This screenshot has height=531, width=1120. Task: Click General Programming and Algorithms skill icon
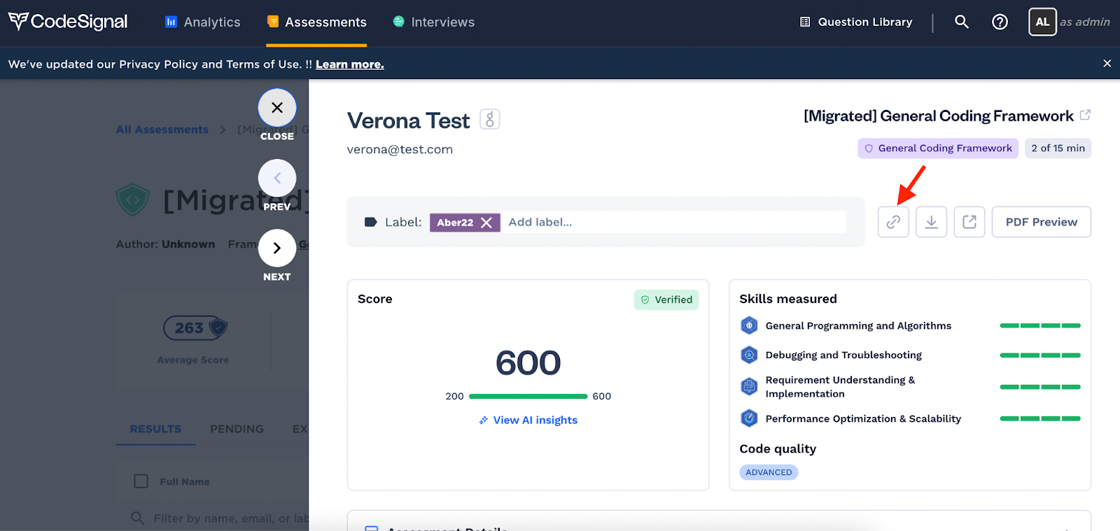pyautogui.click(x=749, y=325)
